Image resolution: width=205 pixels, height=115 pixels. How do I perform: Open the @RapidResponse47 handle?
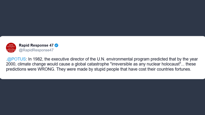point(36,50)
